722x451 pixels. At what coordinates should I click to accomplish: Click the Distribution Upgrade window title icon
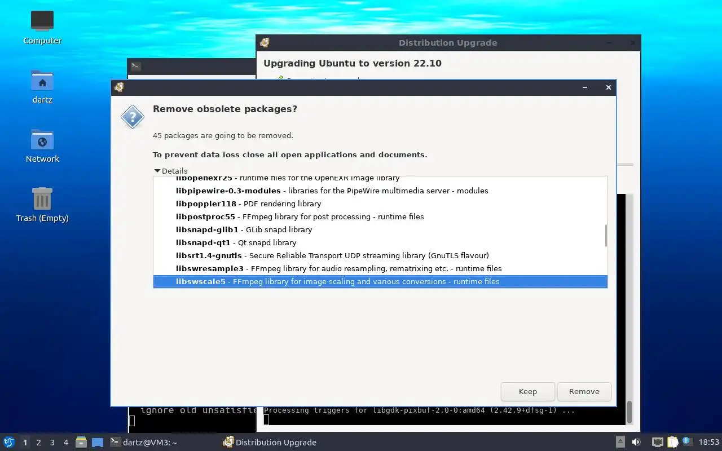click(x=264, y=43)
